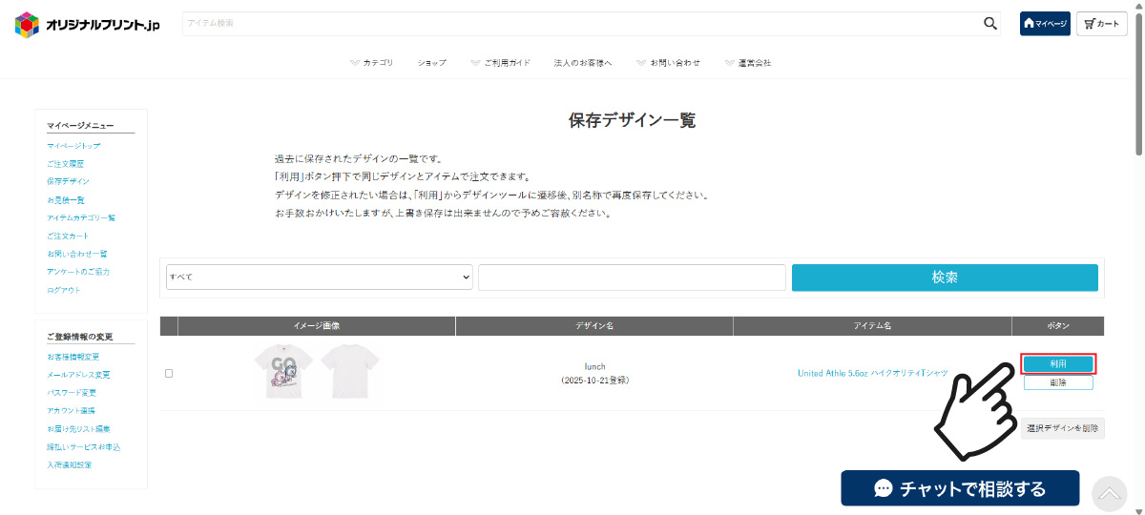Open マイページ with the house icon
The height and width of the screenshot is (515, 1145).
1044,24
